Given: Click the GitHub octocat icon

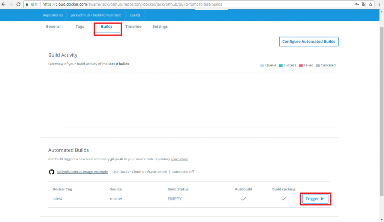Looking at the screenshot, I should (x=51, y=172).
